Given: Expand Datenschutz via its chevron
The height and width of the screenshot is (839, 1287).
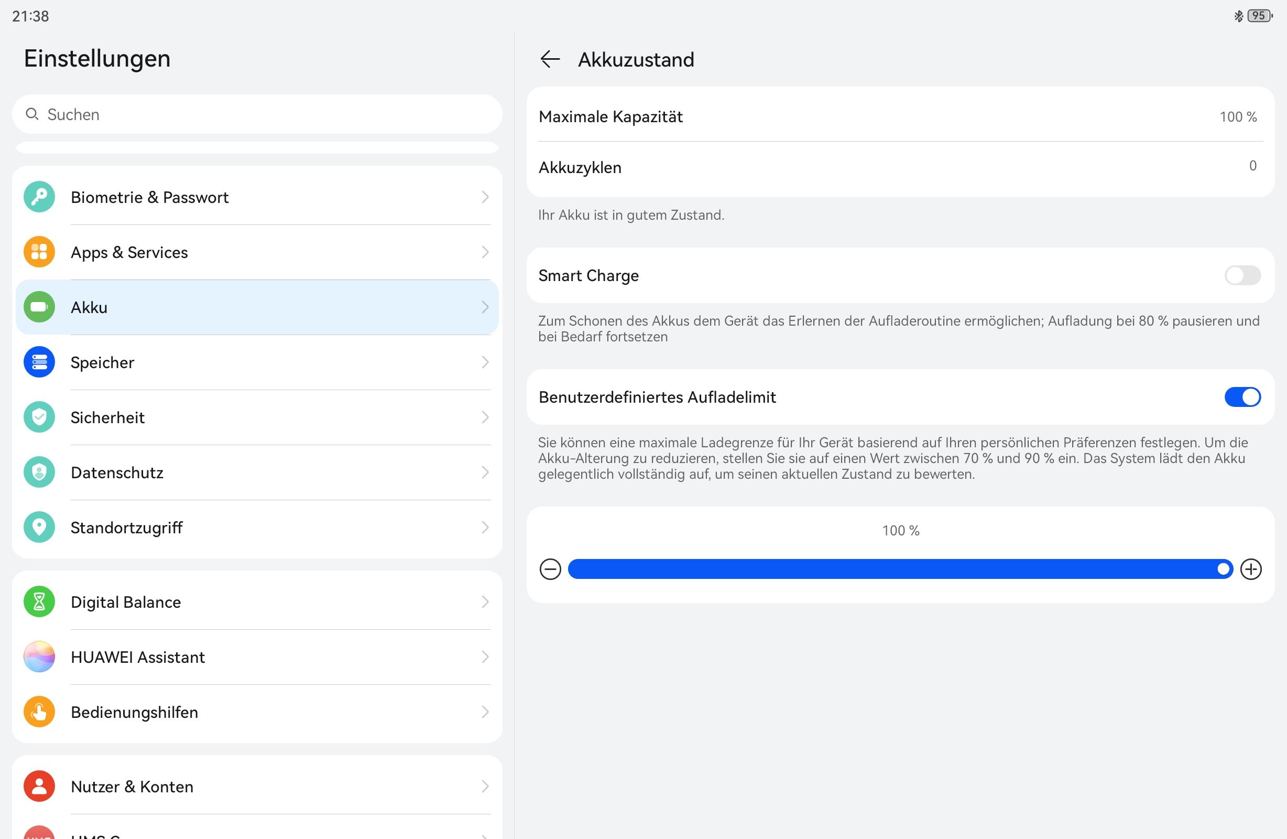Looking at the screenshot, I should [x=485, y=472].
